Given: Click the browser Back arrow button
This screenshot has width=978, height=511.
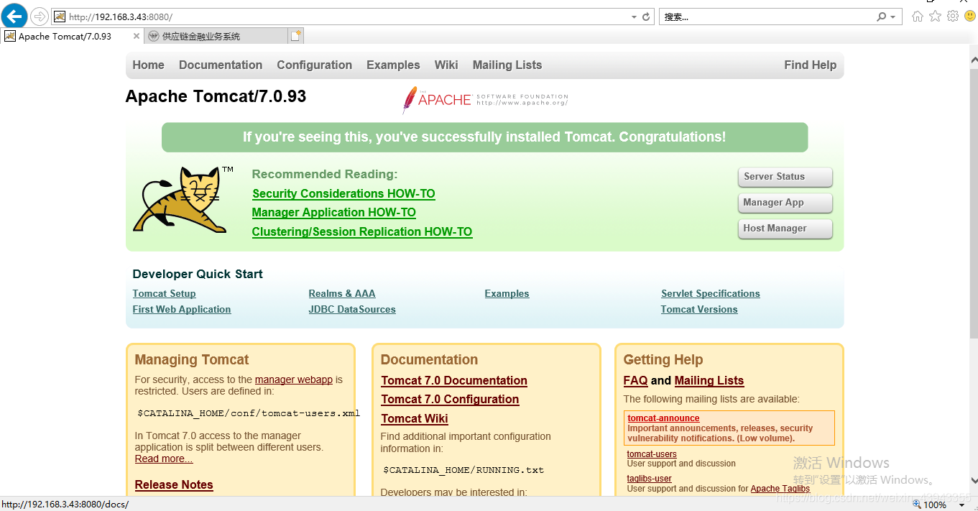Looking at the screenshot, I should 14,16.
